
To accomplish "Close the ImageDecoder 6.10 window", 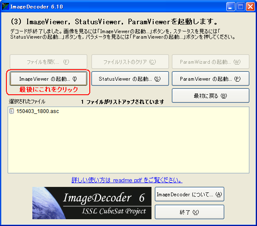I will point(251,7).
